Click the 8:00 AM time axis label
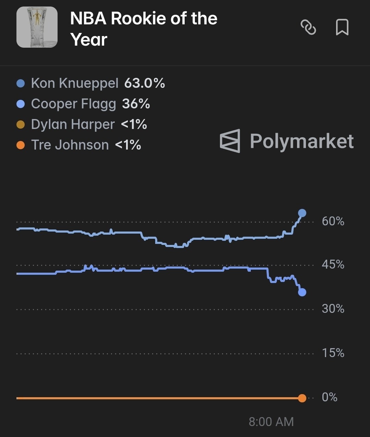Screen dimensions: 370x437 coord(271,422)
